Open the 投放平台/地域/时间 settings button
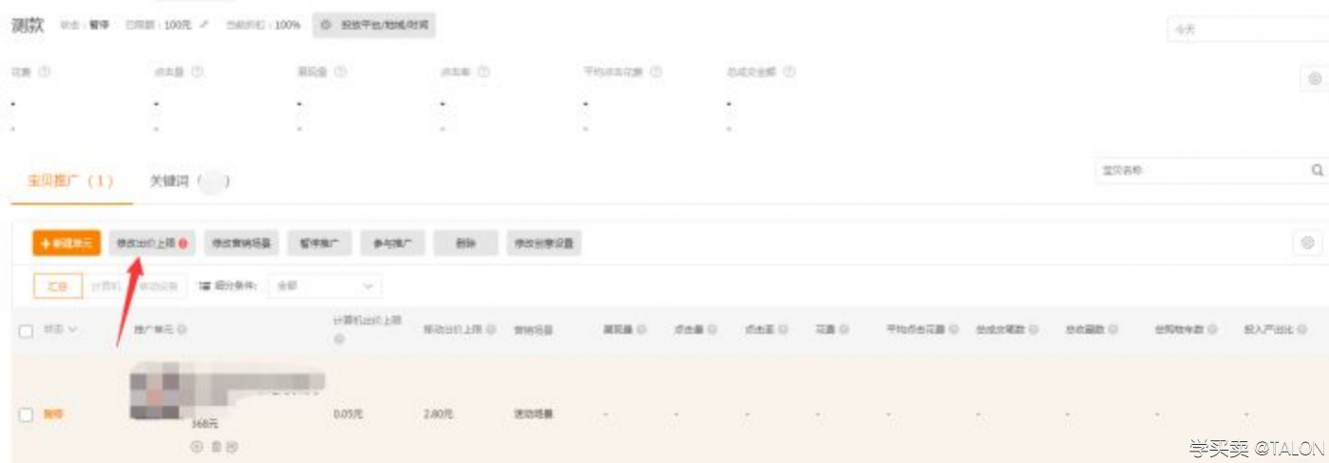This screenshot has height=463, width=1329. tap(374, 26)
